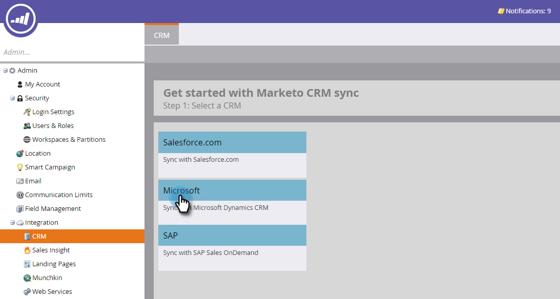Select Web Services in the tree
The width and height of the screenshot is (560, 299).
(52, 292)
